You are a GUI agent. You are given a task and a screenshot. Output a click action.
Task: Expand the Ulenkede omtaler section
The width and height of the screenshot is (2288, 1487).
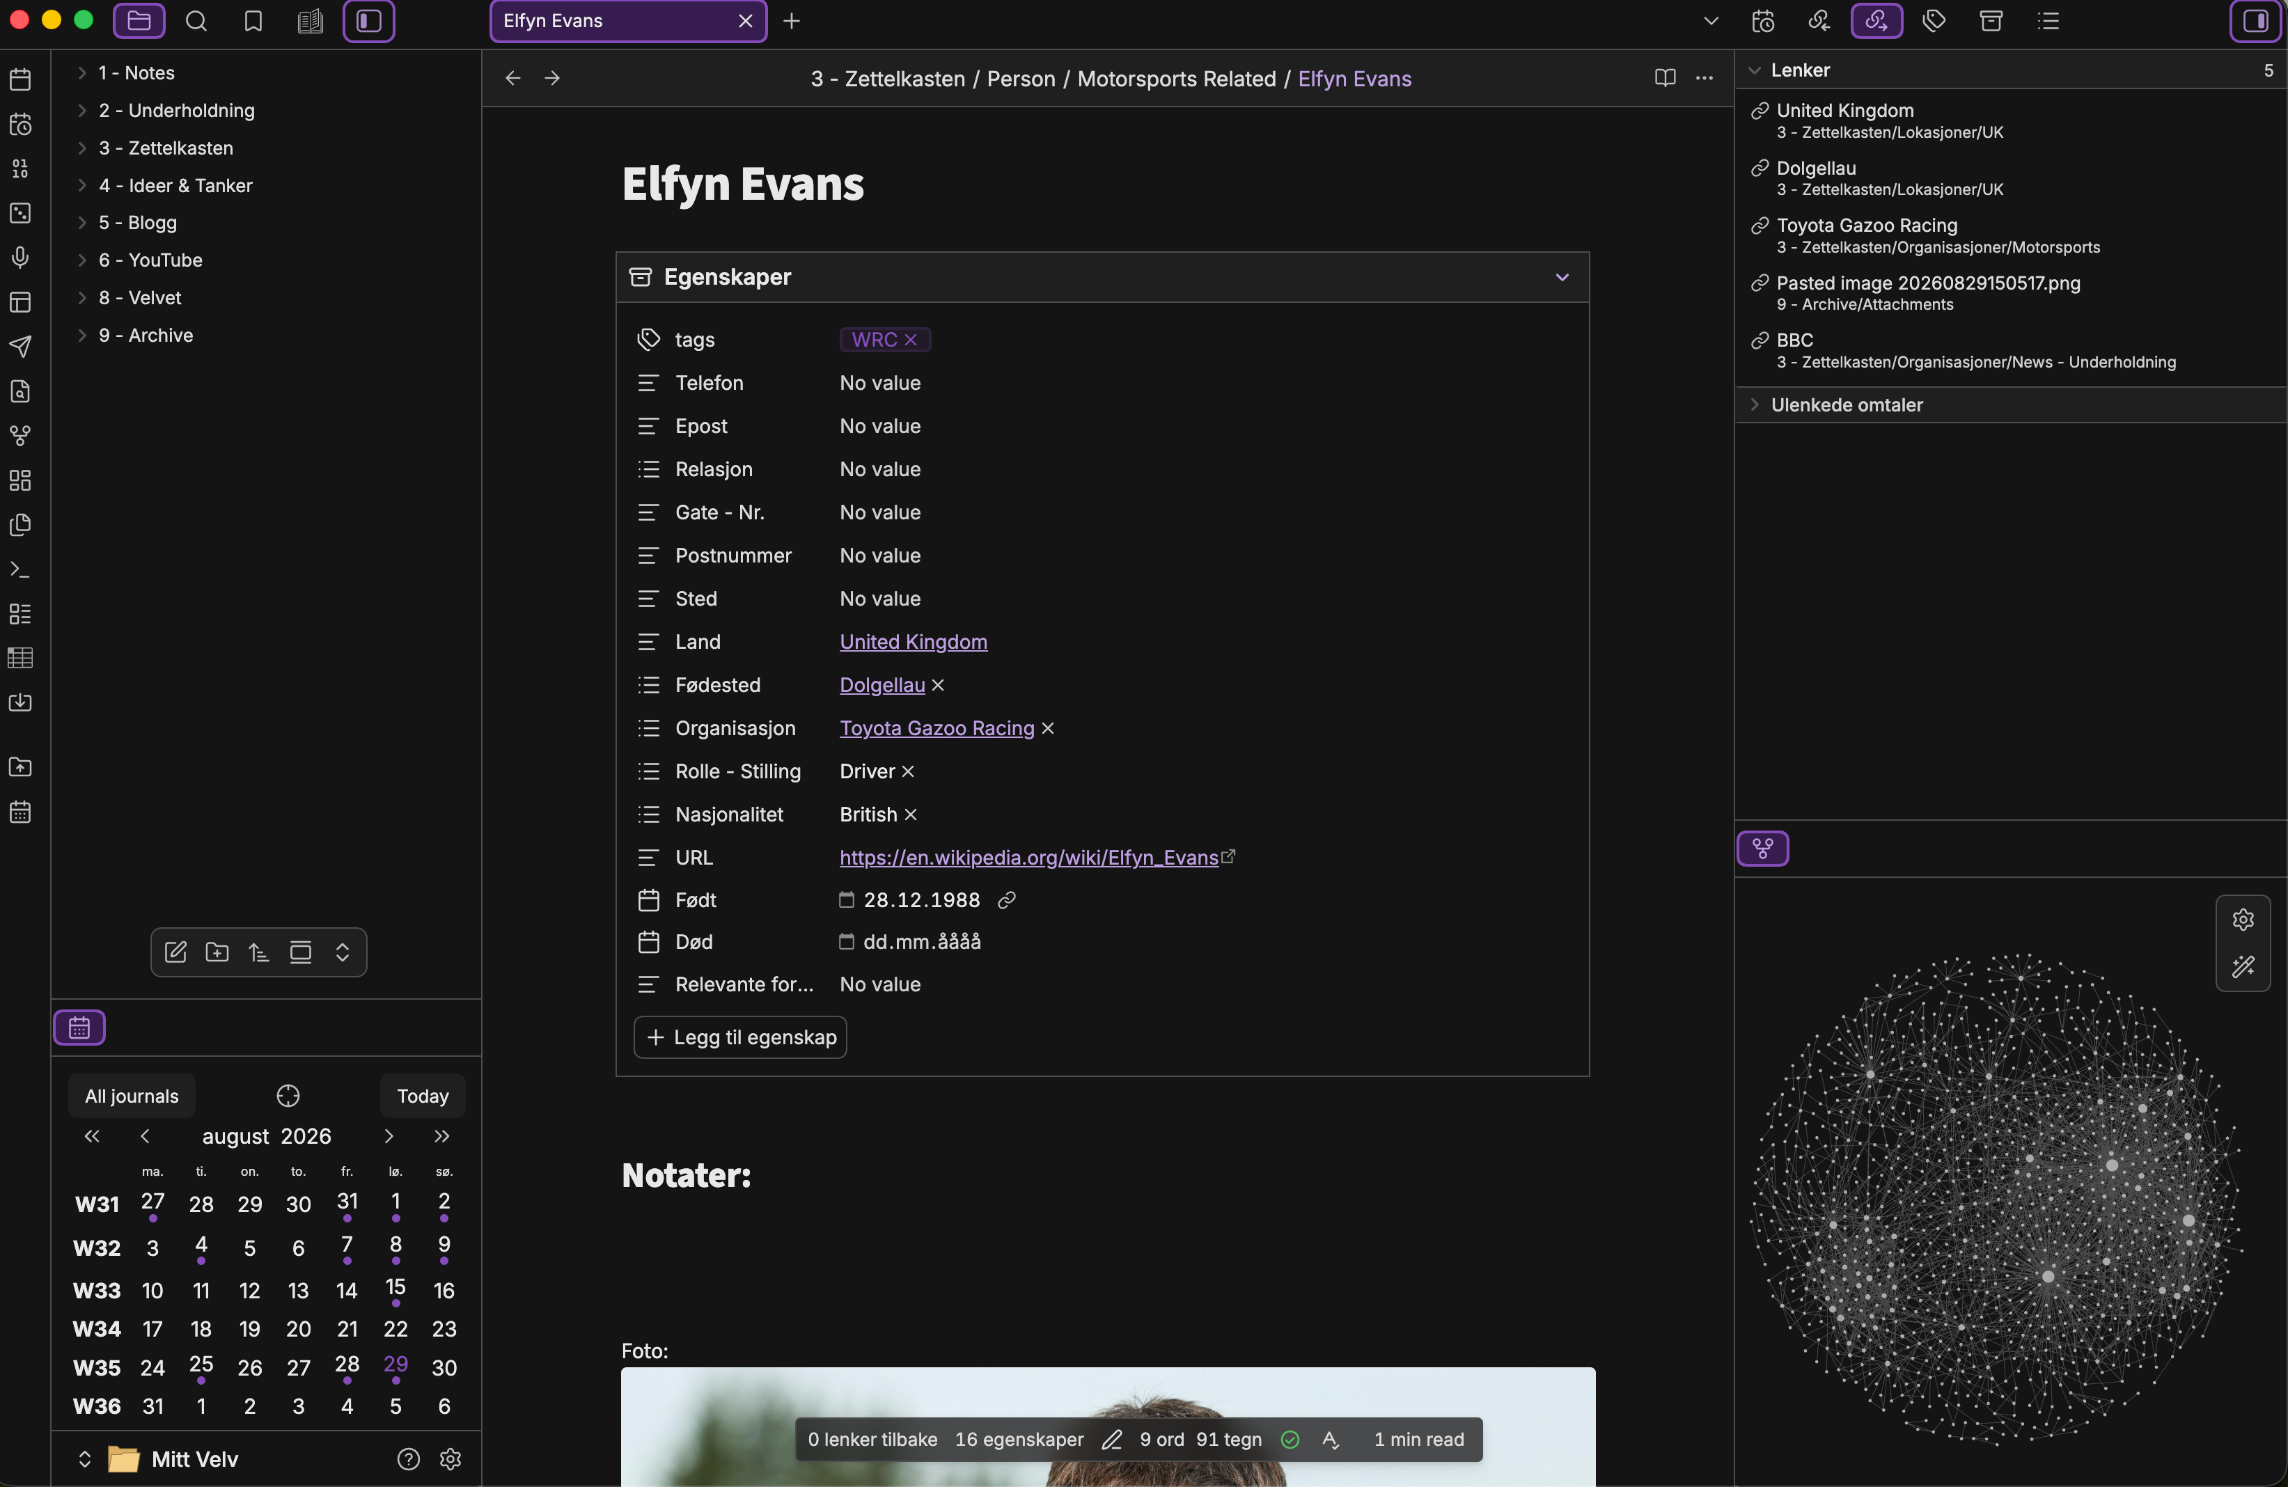click(x=1755, y=404)
